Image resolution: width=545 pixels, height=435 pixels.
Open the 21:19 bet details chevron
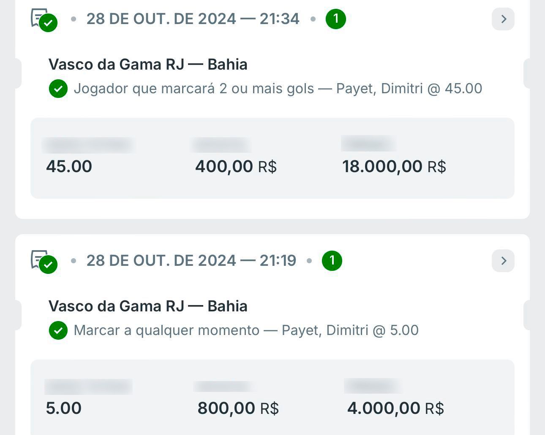click(503, 261)
